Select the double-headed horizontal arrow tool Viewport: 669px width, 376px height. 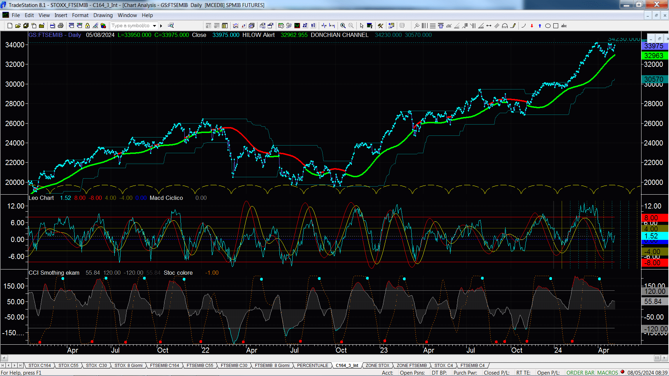[489, 26]
